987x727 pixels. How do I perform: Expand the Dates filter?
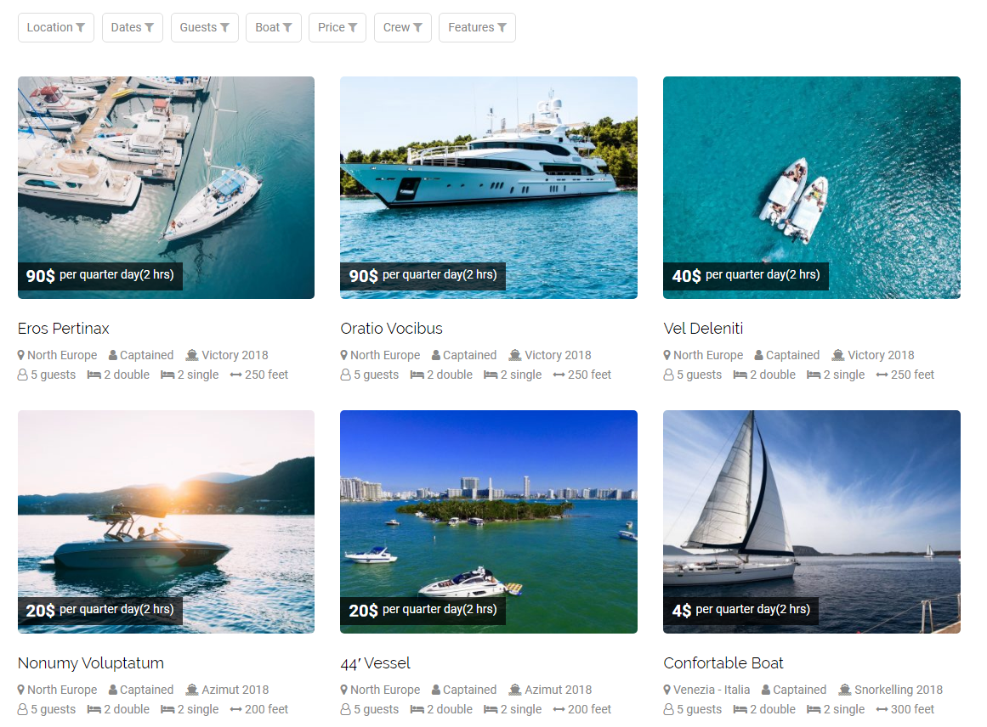pos(132,28)
